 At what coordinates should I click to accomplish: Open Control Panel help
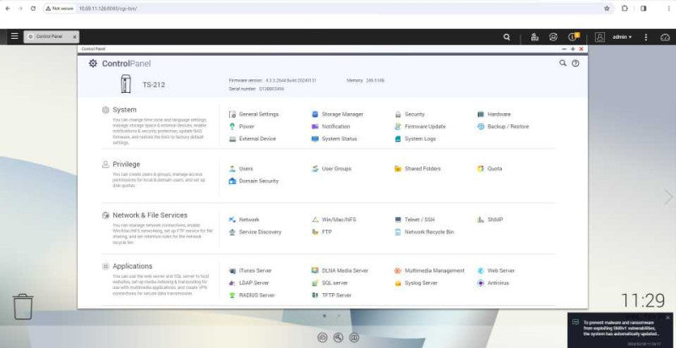(575, 63)
